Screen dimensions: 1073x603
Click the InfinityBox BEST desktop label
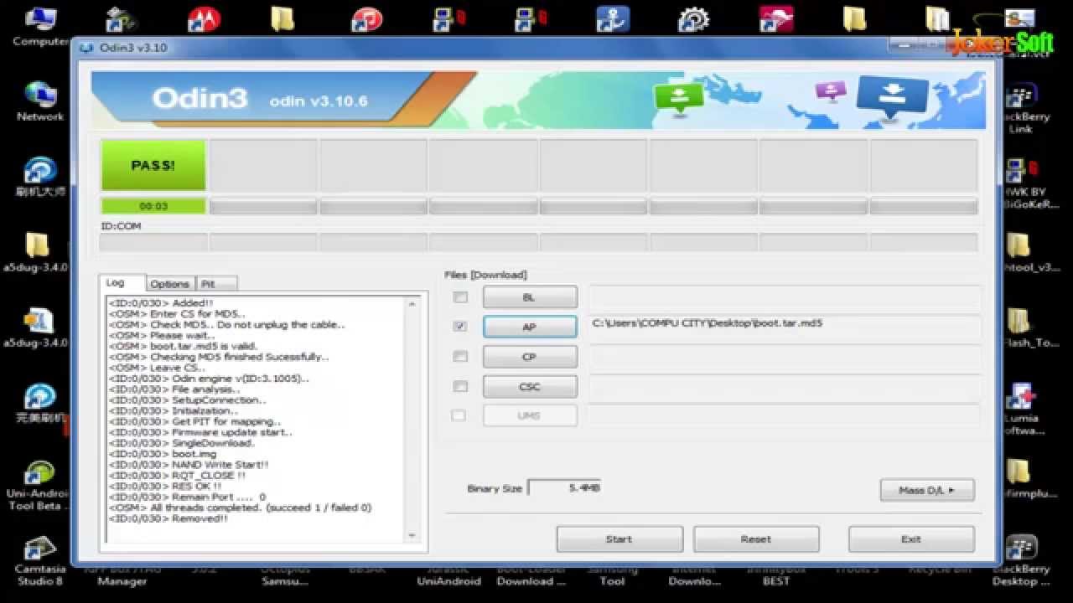[776, 575]
